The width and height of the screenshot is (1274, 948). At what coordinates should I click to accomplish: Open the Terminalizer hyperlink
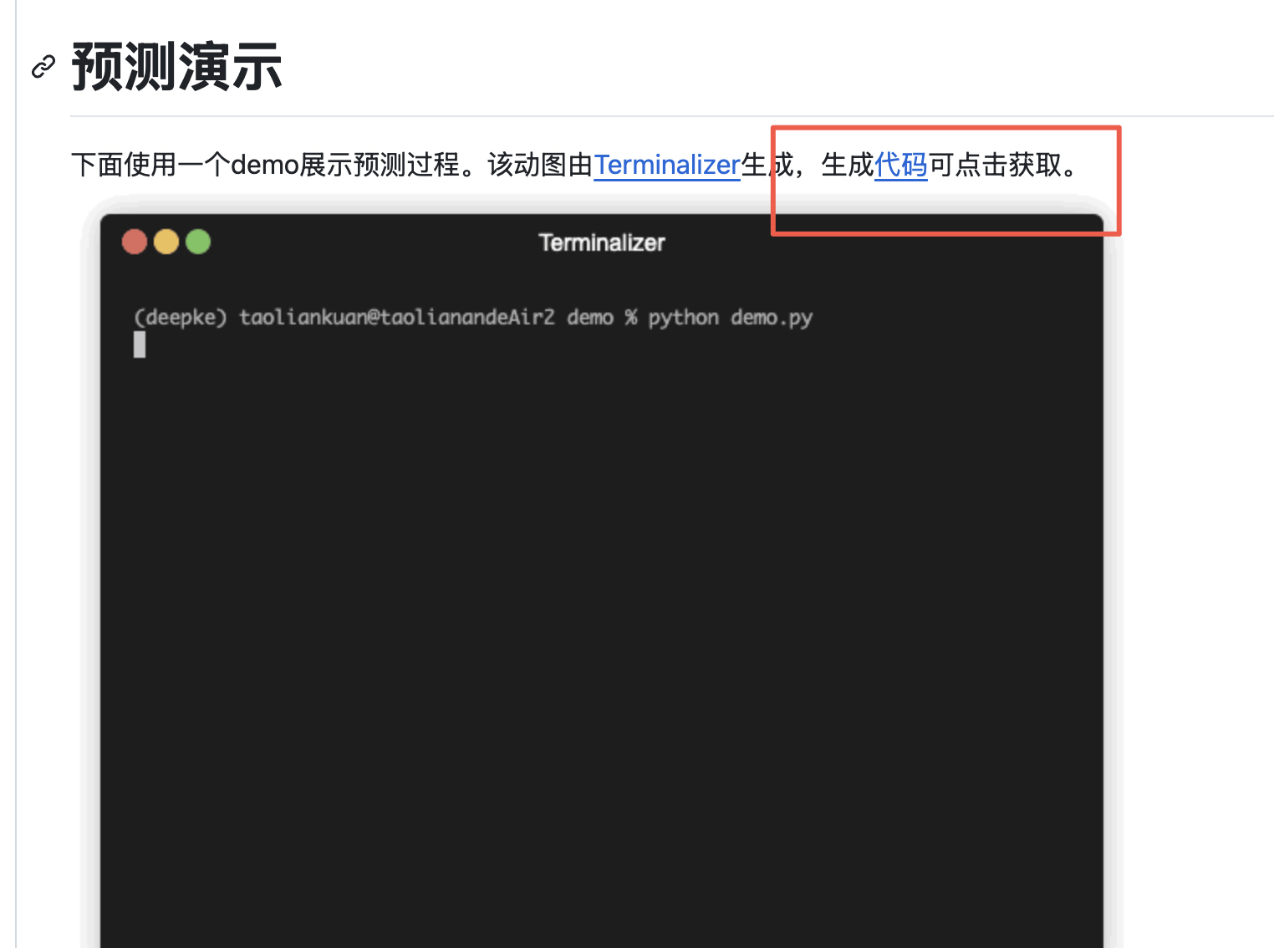[x=667, y=165]
